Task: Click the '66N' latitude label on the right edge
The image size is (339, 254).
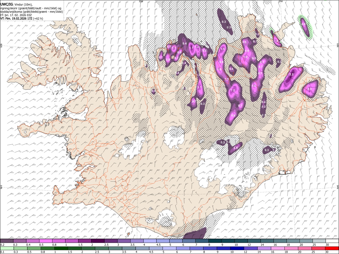Action: pos(338,46)
